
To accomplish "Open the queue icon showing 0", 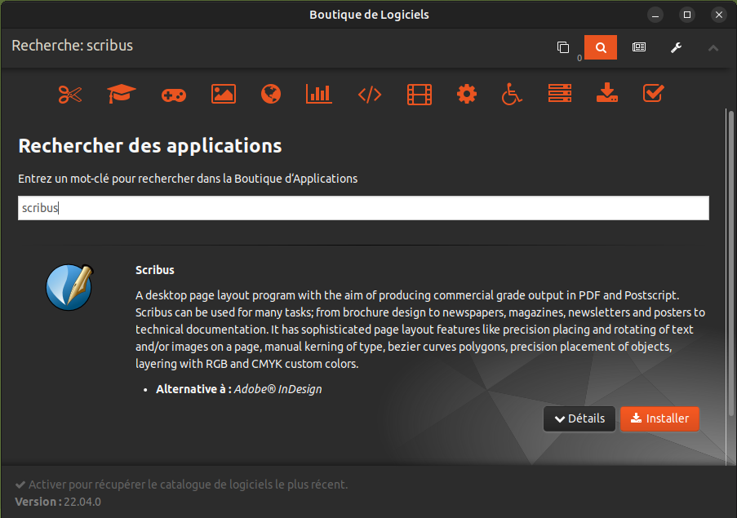I will (x=563, y=47).
